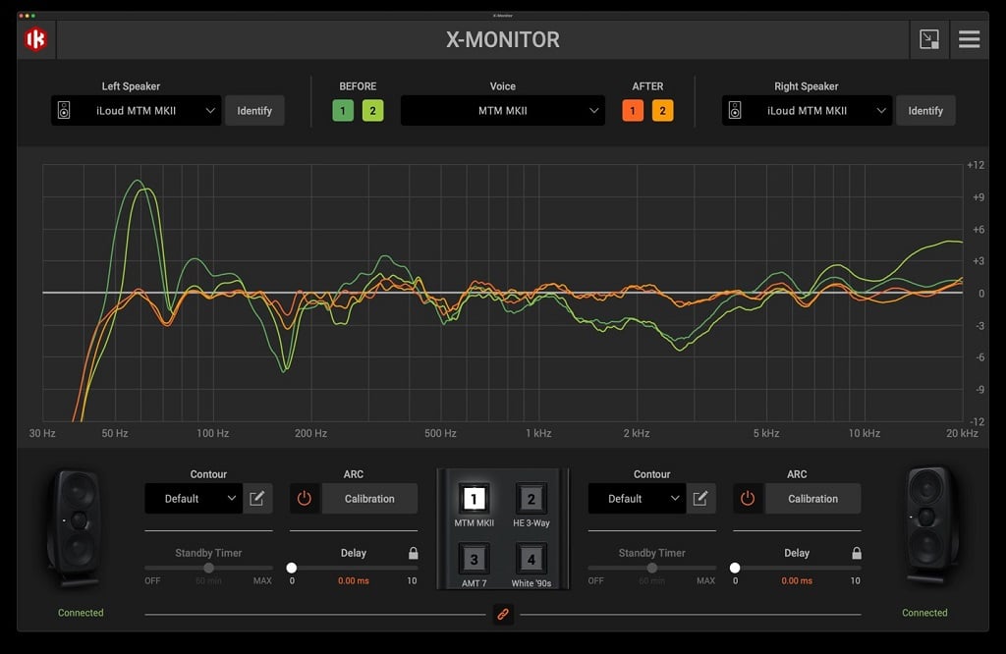Select voice preset 3 AMT 7
The width and height of the screenshot is (1006, 654).
pos(475,559)
